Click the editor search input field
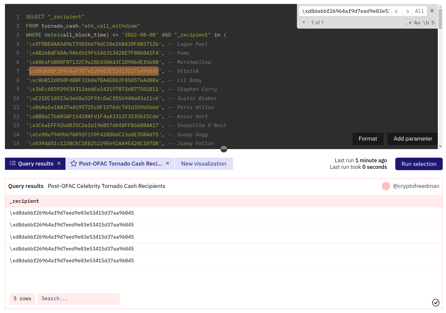This screenshot has width=446, height=313. click(345, 11)
